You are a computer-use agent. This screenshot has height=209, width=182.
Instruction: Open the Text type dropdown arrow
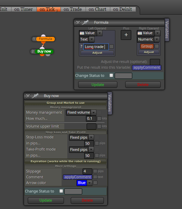click(92, 39)
